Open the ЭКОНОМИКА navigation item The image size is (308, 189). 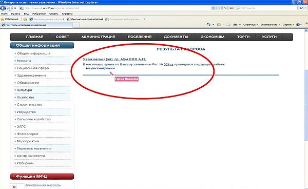pyautogui.click(x=213, y=37)
